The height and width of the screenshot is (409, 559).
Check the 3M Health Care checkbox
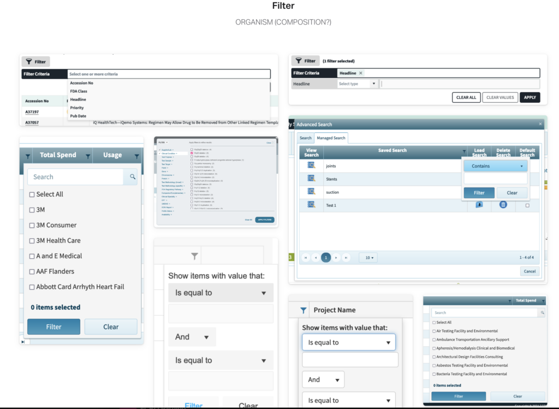click(x=32, y=241)
